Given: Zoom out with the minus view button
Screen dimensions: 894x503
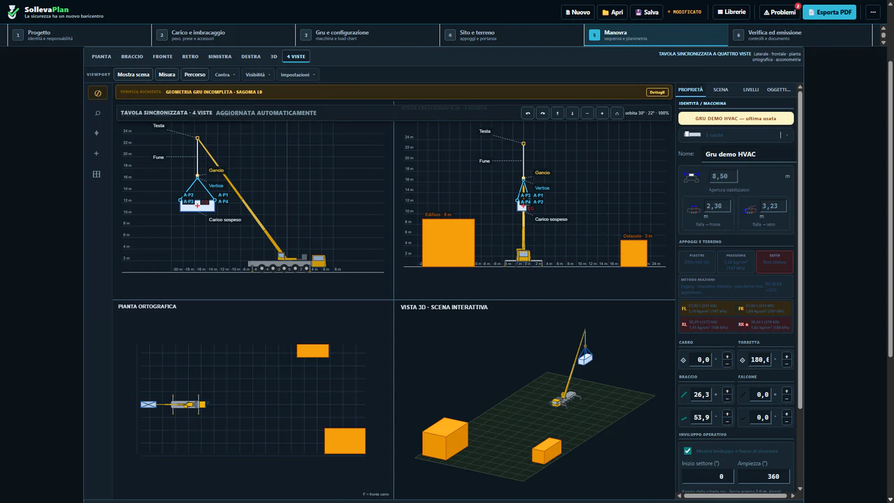Looking at the screenshot, I should [587, 113].
